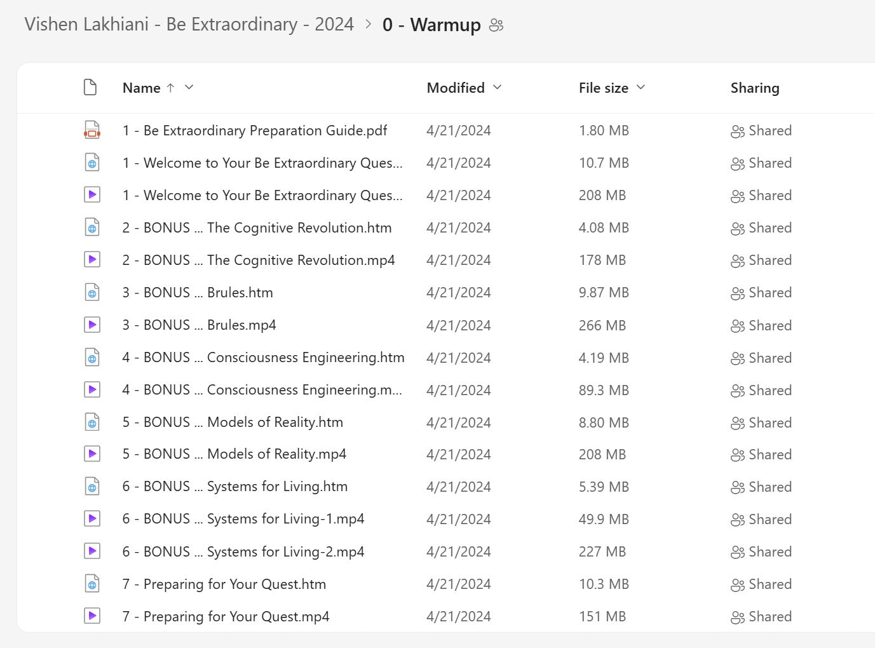Click Shared status for Models of Reality.mp4
Viewport: 875px width, 648px height.
coord(761,454)
